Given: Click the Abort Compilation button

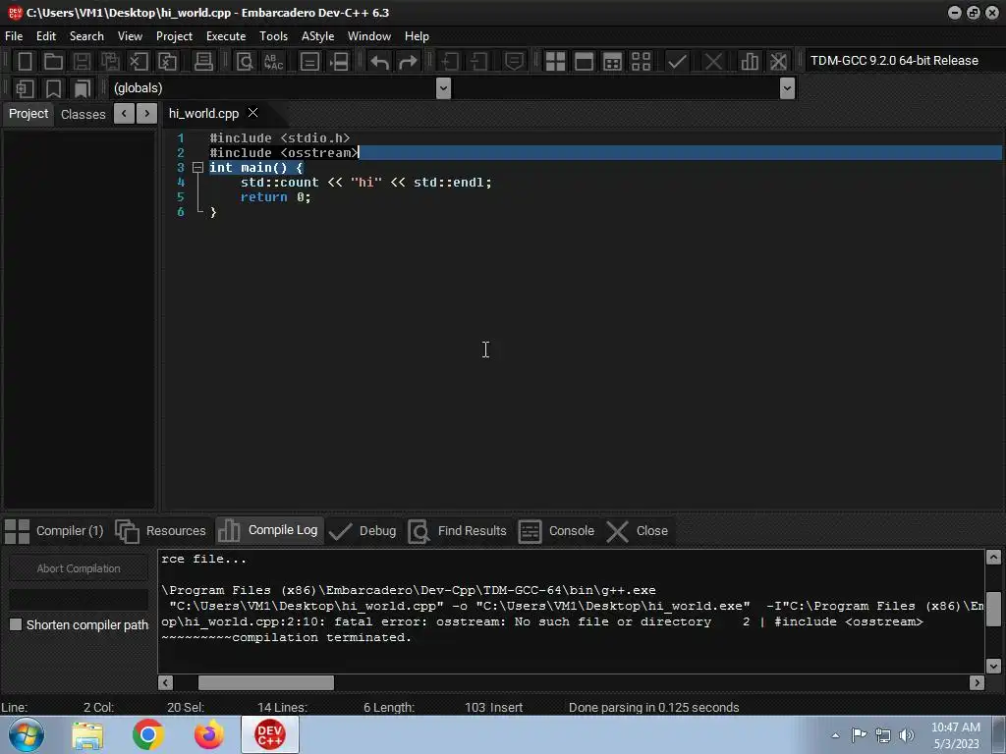Looking at the screenshot, I should (x=79, y=568).
